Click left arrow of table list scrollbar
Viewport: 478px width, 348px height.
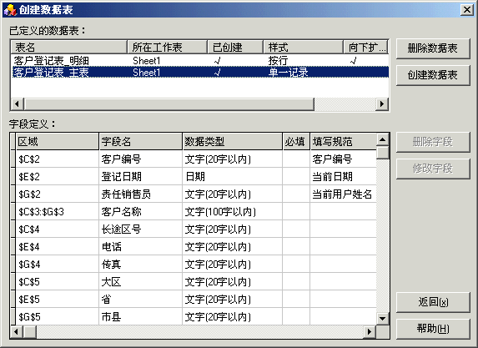click(x=18, y=104)
